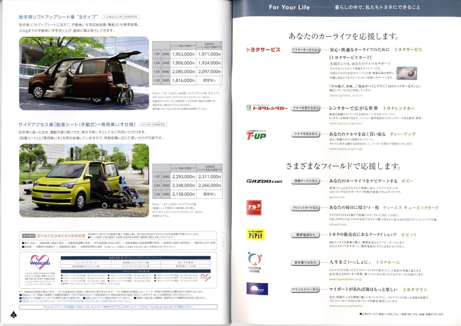Click the red トヨタサービス logo
Image resolution: width=461 pixels, height=326 pixels.
coord(263,50)
